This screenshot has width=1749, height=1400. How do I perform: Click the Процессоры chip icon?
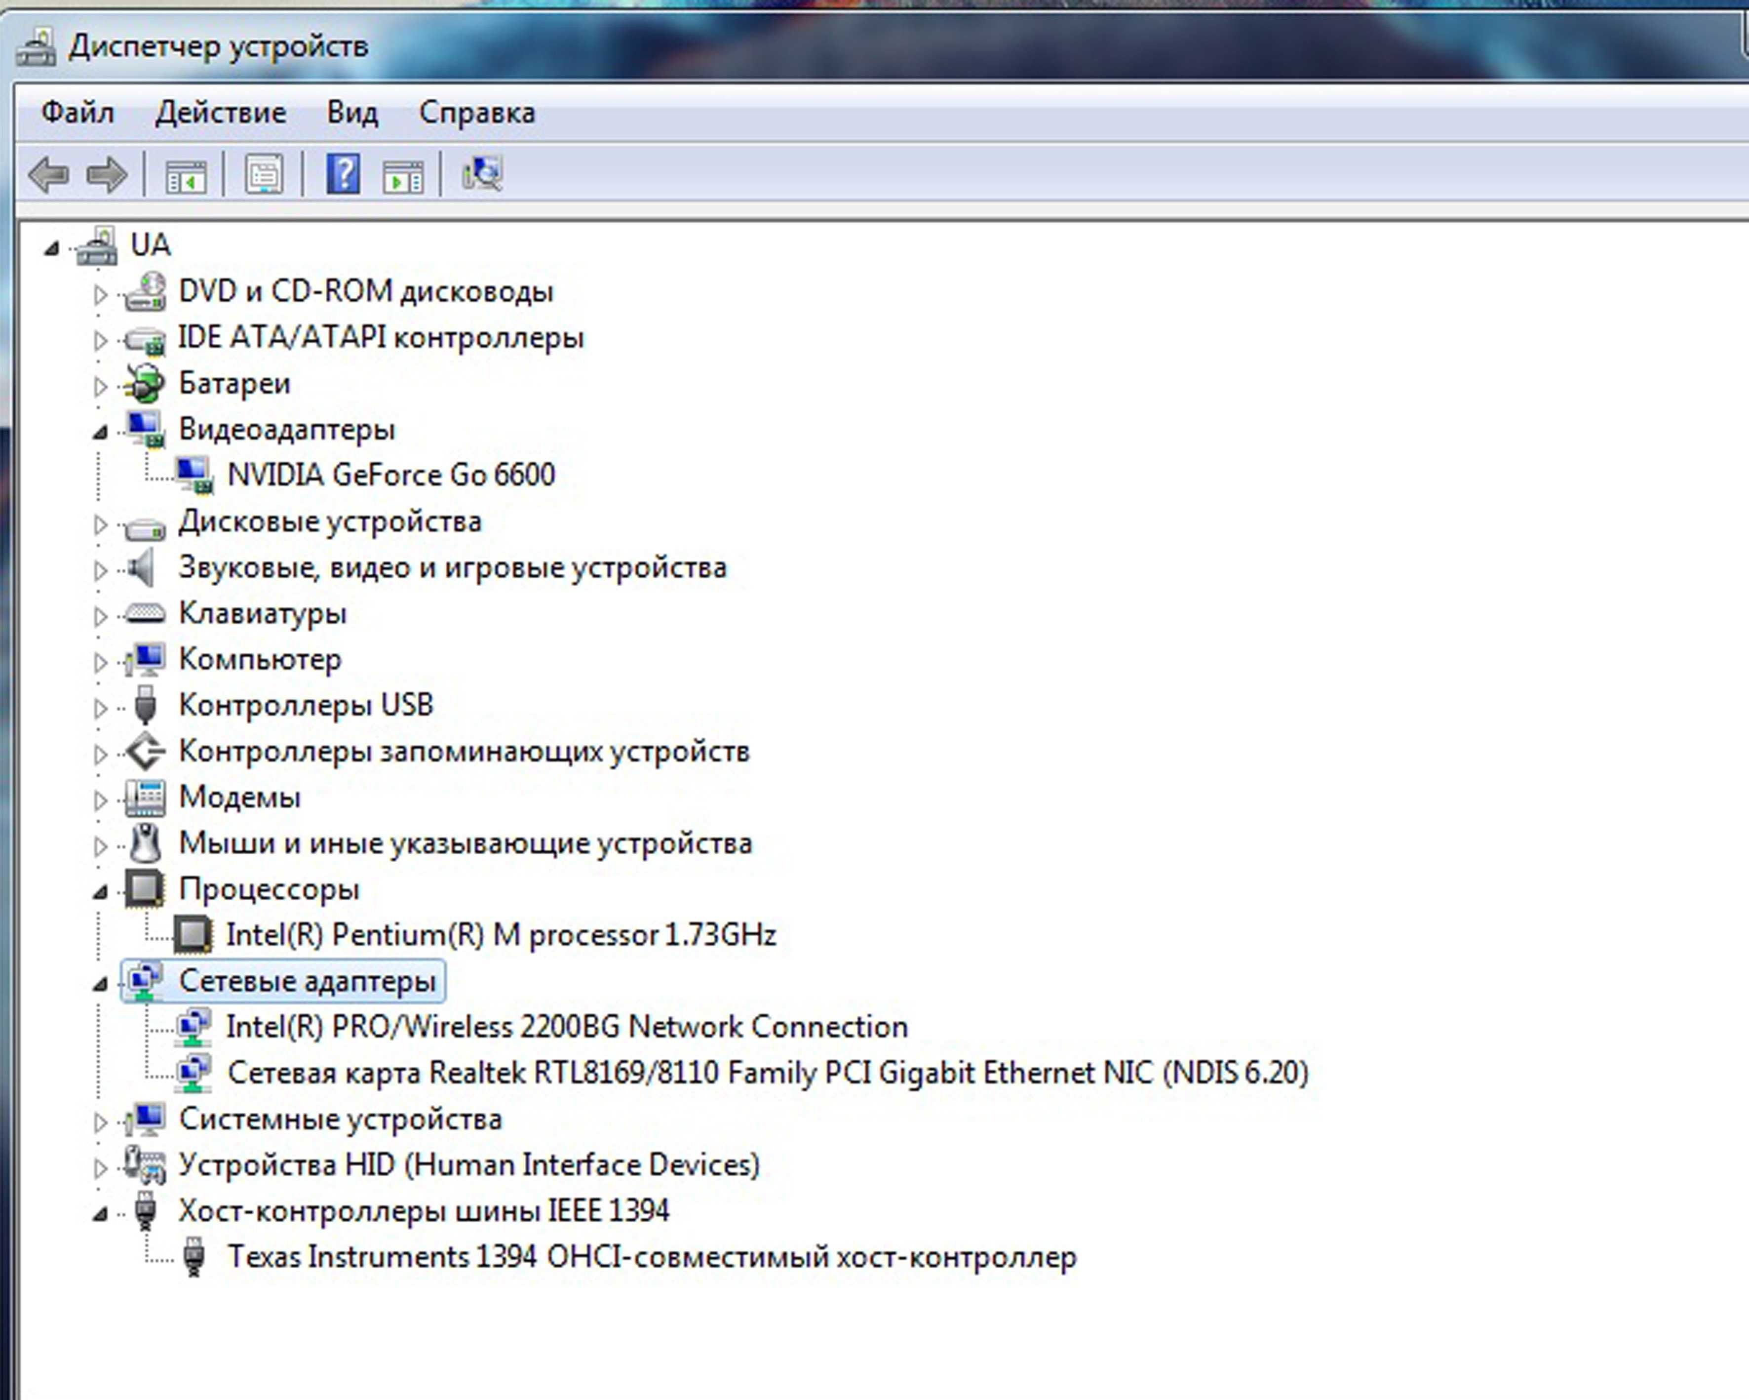pyautogui.click(x=145, y=889)
